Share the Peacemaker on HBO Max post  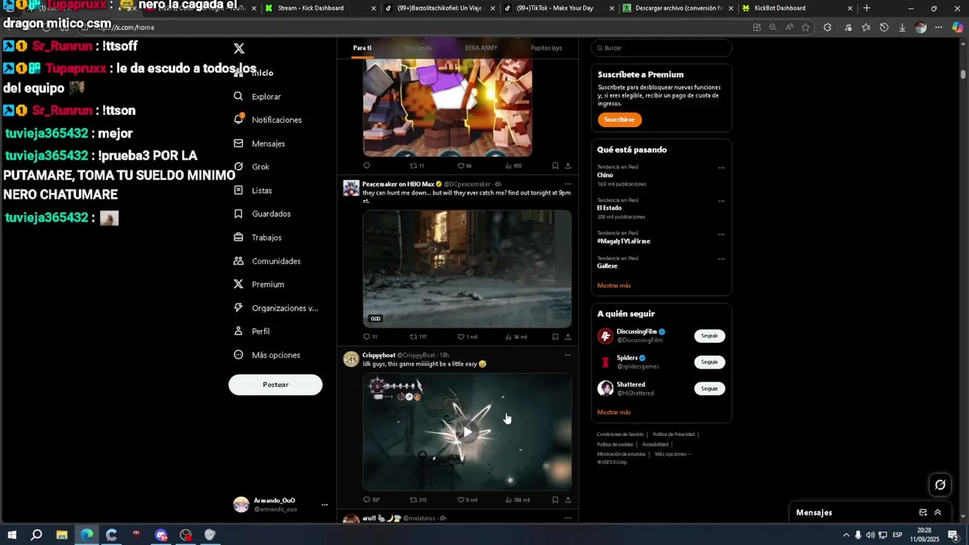coord(568,337)
